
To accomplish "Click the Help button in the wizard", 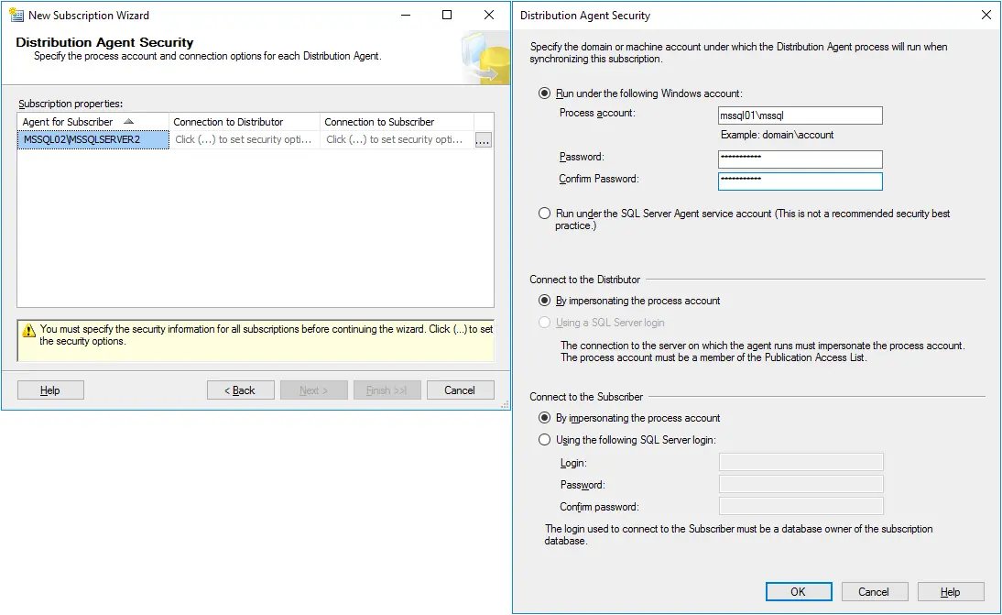I will click(49, 390).
